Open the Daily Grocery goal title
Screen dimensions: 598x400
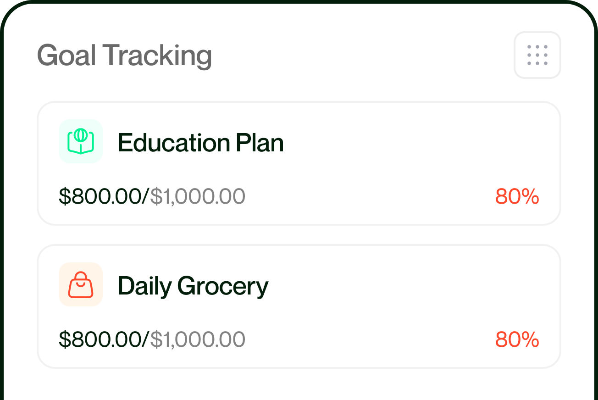[x=193, y=286]
